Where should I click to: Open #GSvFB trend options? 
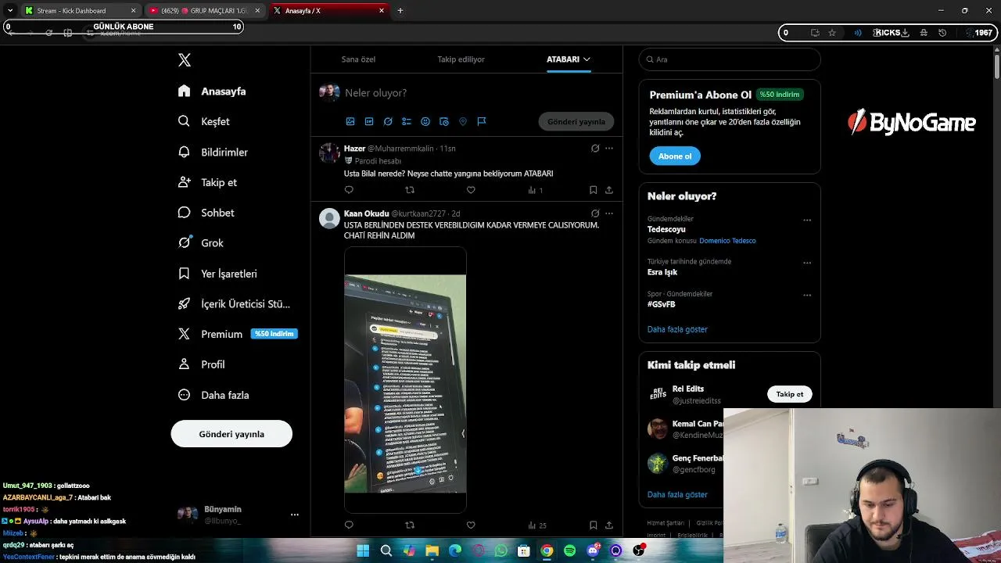(807, 296)
